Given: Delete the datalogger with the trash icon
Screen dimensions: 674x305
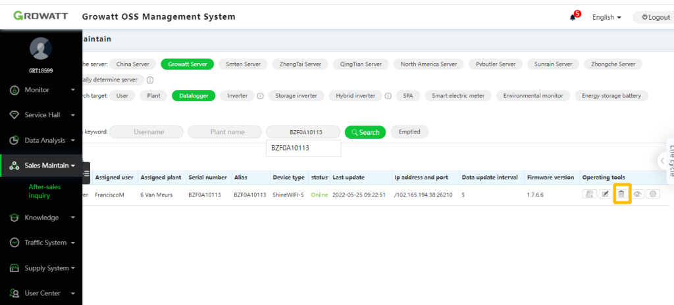Looking at the screenshot, I should click(x=621, y=194).
